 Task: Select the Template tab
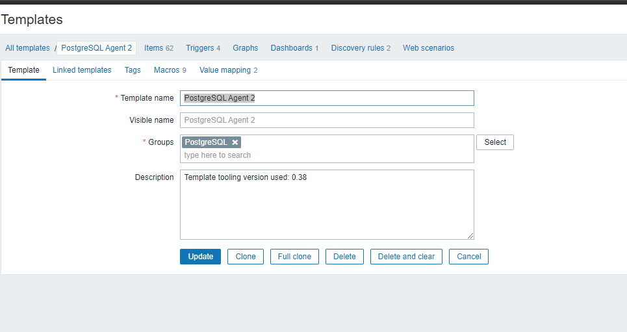pyautogui.click(x=23, y=70)
